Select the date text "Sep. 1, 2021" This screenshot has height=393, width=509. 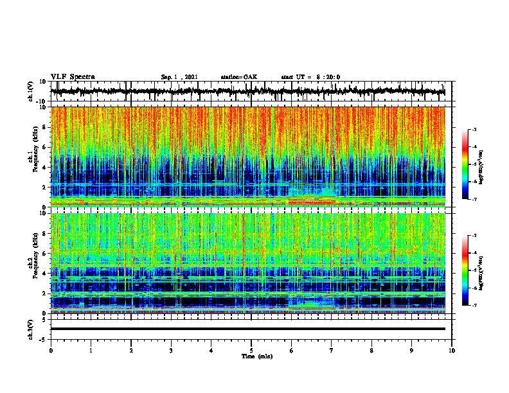179,77
